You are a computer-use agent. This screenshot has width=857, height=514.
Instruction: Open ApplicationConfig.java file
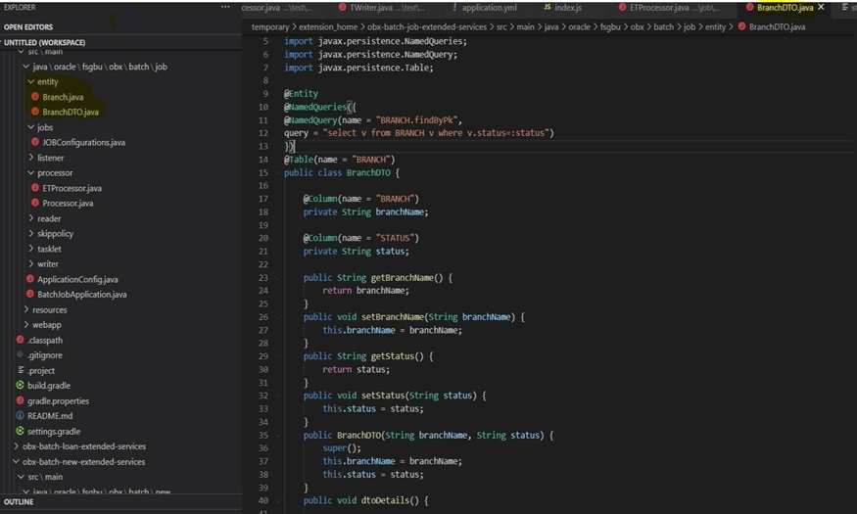pos(77,279)
